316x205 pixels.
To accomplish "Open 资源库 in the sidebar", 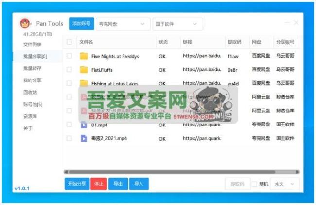I will tap(30, 116).
